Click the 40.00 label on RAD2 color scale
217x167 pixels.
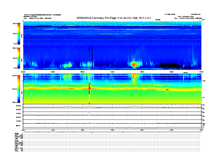pos(15,23)
